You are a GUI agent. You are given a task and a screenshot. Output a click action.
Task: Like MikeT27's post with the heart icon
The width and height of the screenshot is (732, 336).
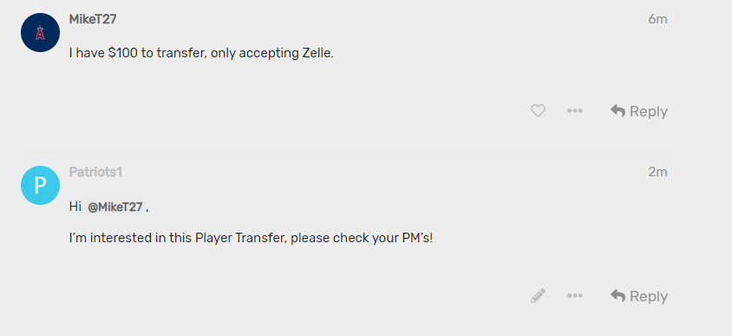click(538, 111)
